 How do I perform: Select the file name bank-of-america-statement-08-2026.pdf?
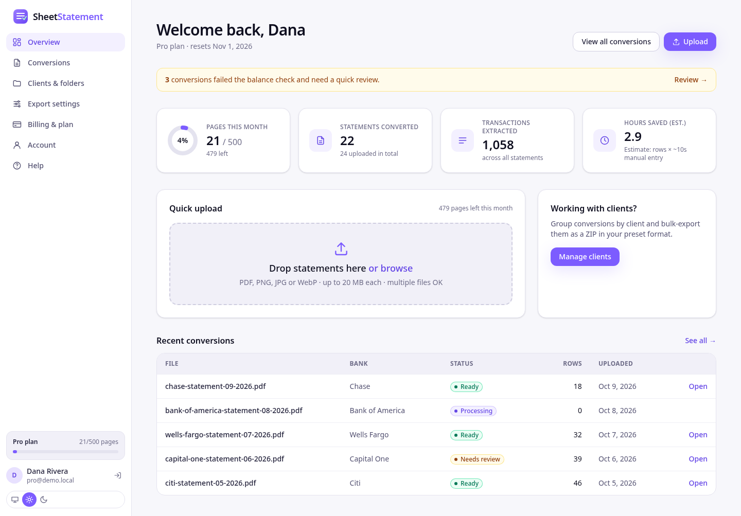coord(234,411)
